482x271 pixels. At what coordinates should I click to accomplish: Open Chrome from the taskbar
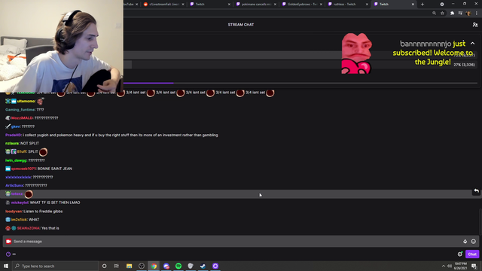pyautogui.click(x=154, y=266)
